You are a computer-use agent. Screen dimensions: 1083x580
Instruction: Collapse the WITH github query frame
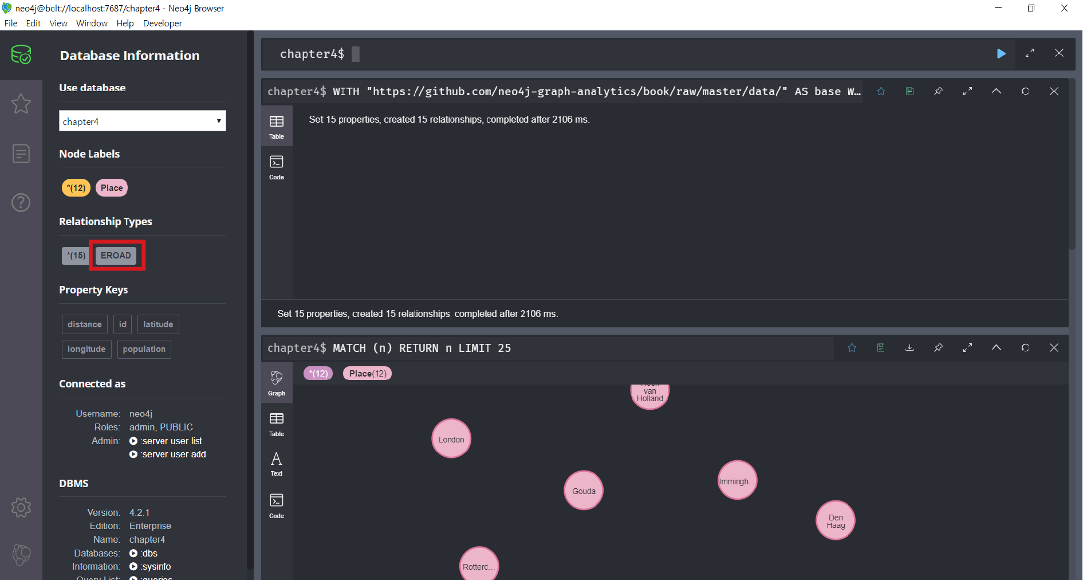[997, 91]
